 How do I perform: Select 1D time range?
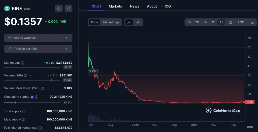click(x=189, y=22)
